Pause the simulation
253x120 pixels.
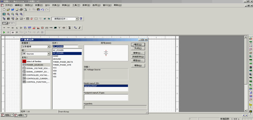(8, 32)
